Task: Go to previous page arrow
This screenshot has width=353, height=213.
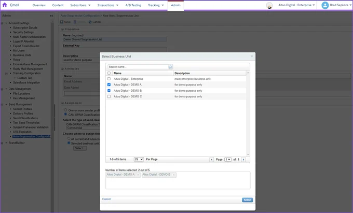Action: click(x=211, y=160)
